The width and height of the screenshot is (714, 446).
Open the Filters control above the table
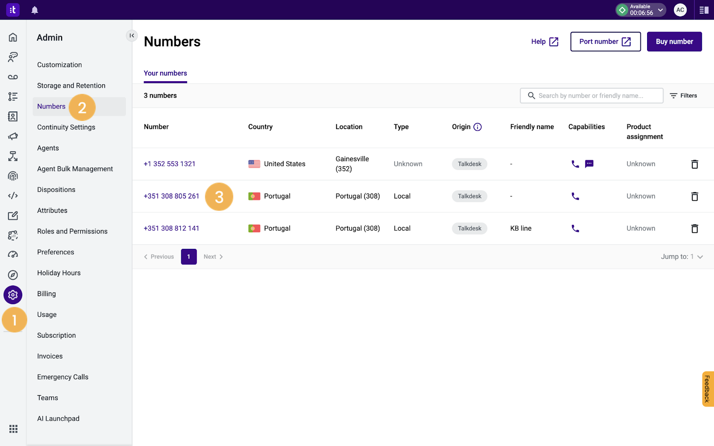tap(683, 95)
